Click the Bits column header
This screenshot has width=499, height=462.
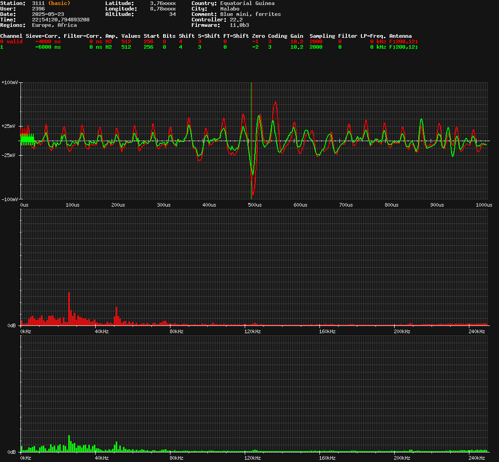coord(169,36)
